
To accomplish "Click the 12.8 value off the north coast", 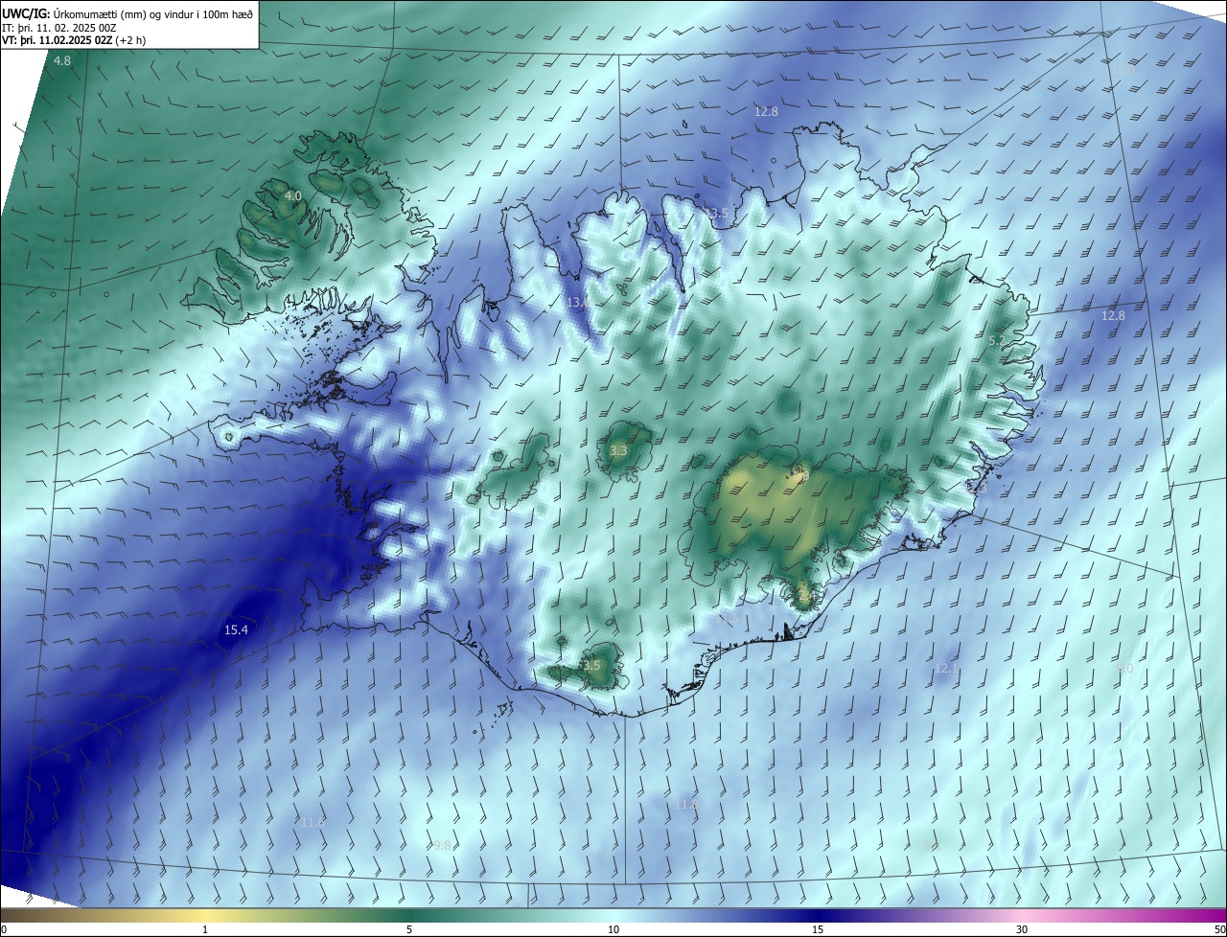I will point(766,112).
